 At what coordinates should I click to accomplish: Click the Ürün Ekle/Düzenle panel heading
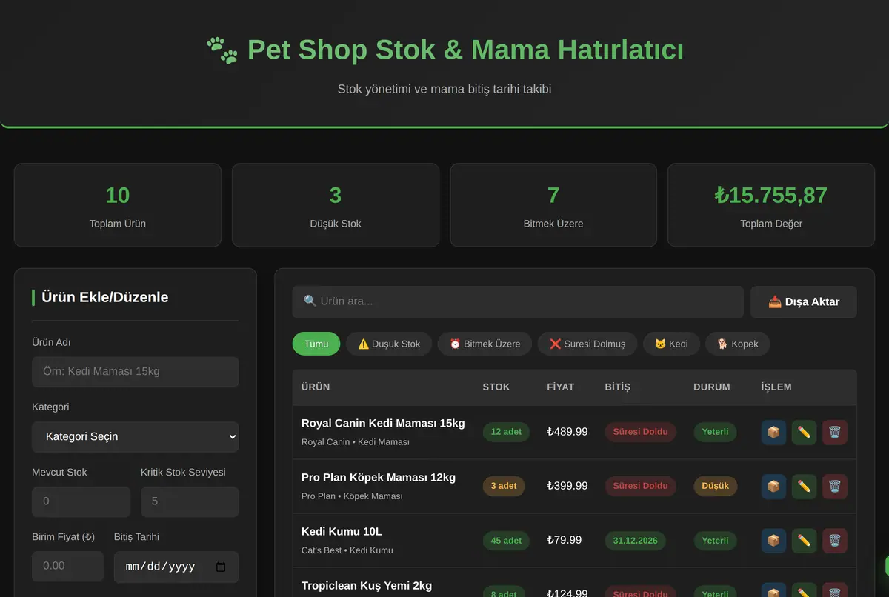click(104, 298)
